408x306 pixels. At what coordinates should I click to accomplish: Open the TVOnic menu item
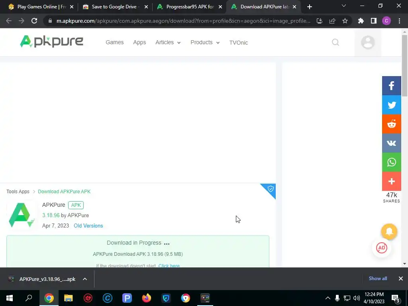pos(239,42)
